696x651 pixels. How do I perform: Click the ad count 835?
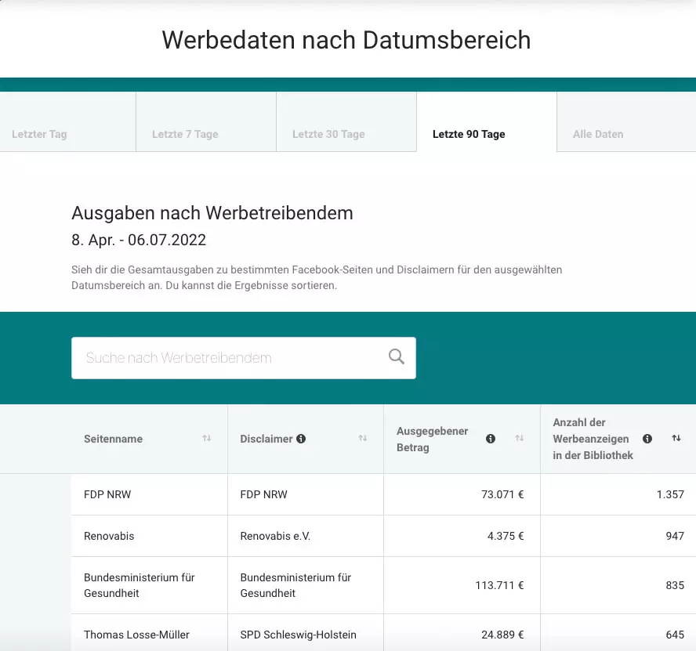[x=675, y=585]
